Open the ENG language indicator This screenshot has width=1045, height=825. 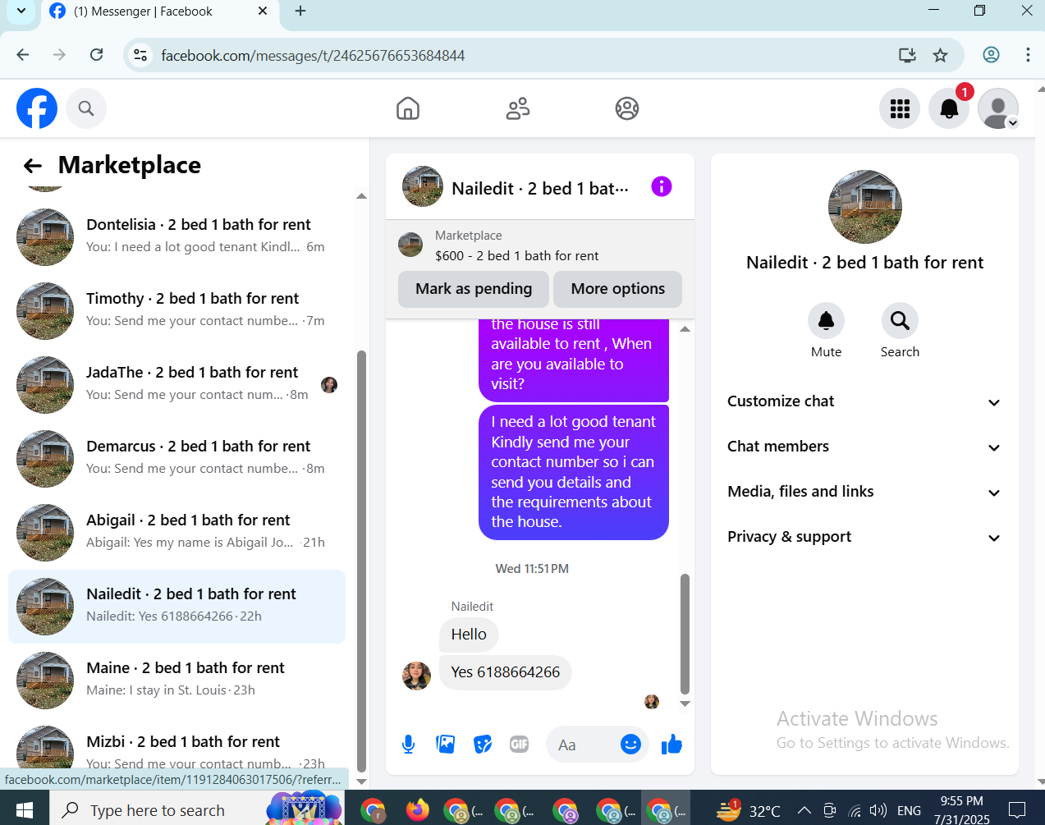tap(909, 811)
